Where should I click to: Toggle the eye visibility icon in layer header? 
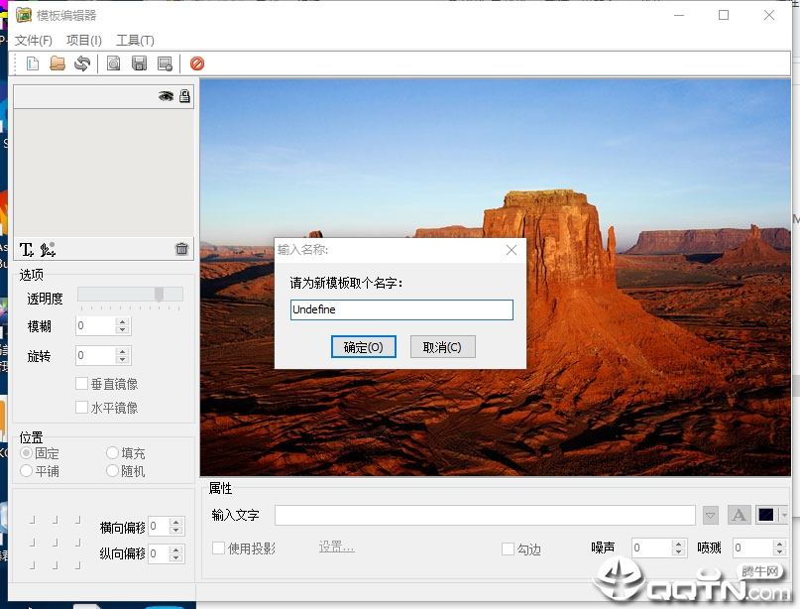[x=166, y=96]
